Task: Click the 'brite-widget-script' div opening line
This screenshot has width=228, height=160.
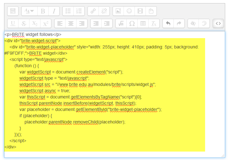Action: tap(32, 41)
